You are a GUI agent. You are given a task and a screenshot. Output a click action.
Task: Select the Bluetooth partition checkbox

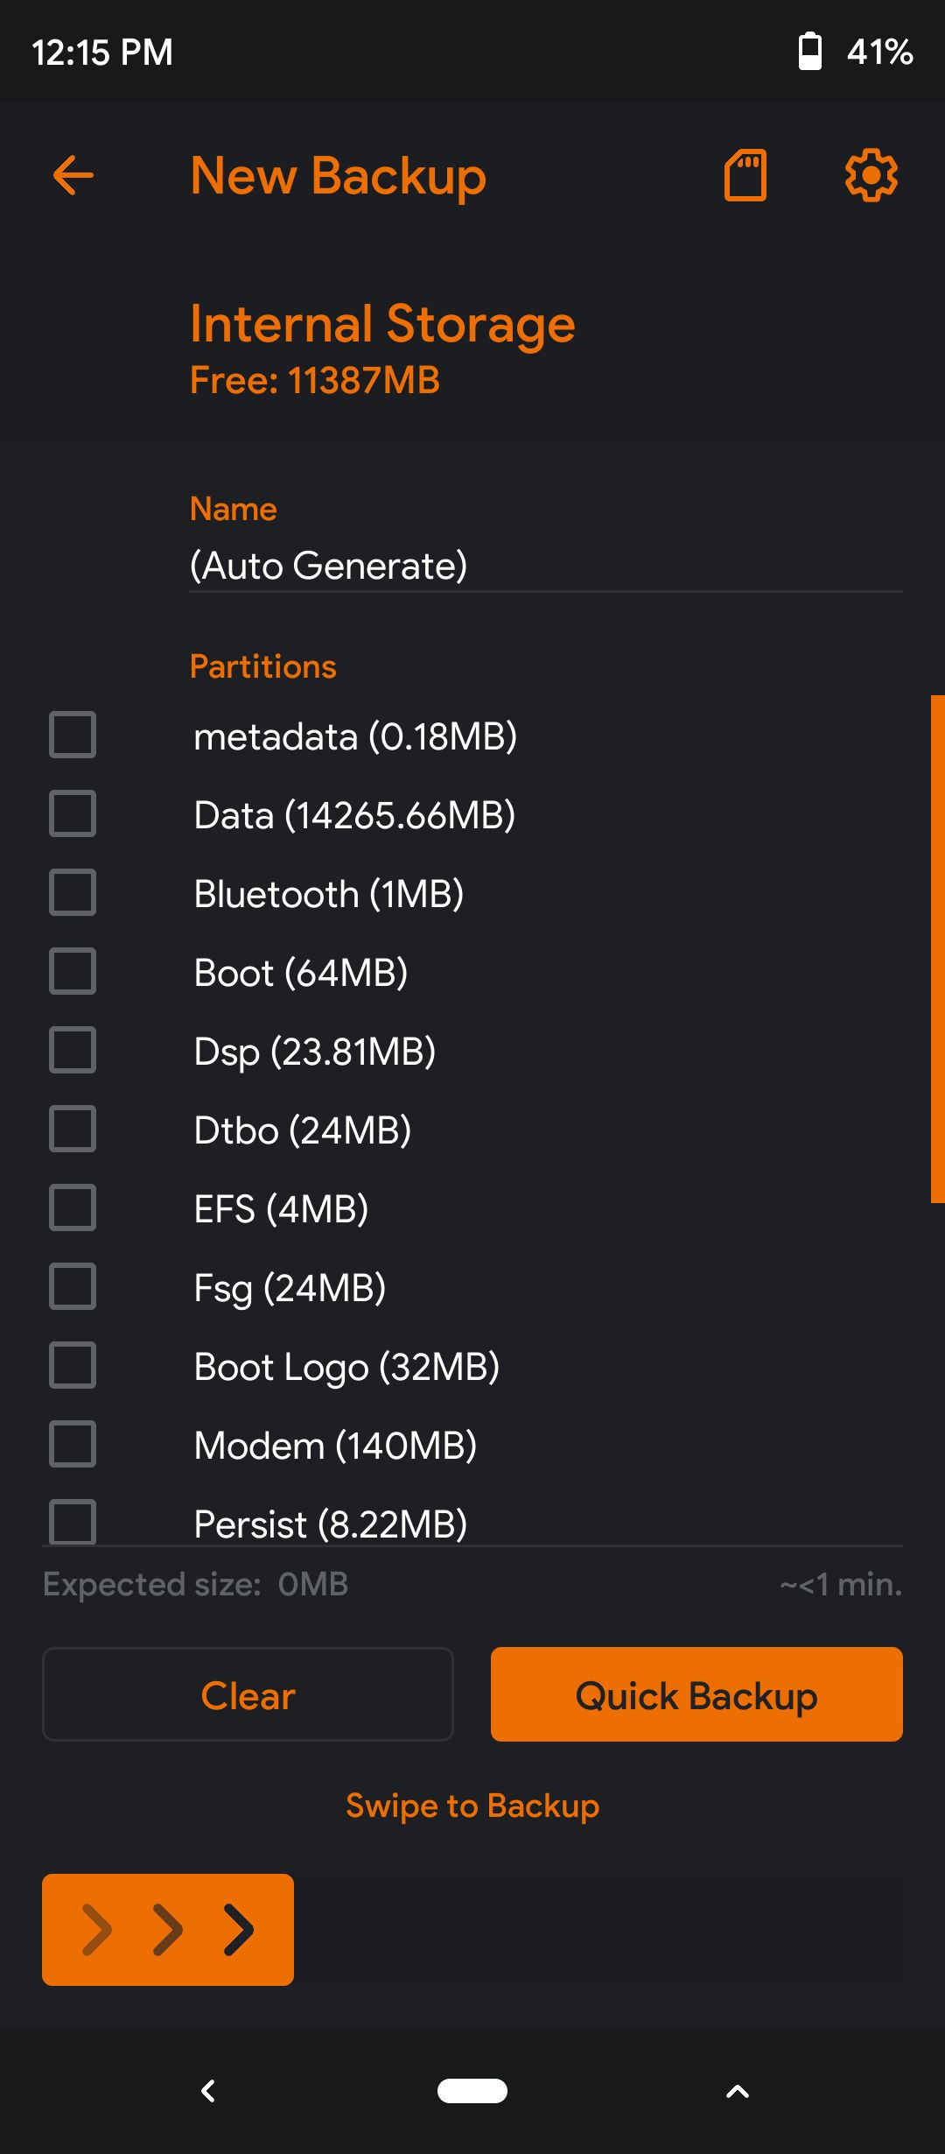point(73,892)
